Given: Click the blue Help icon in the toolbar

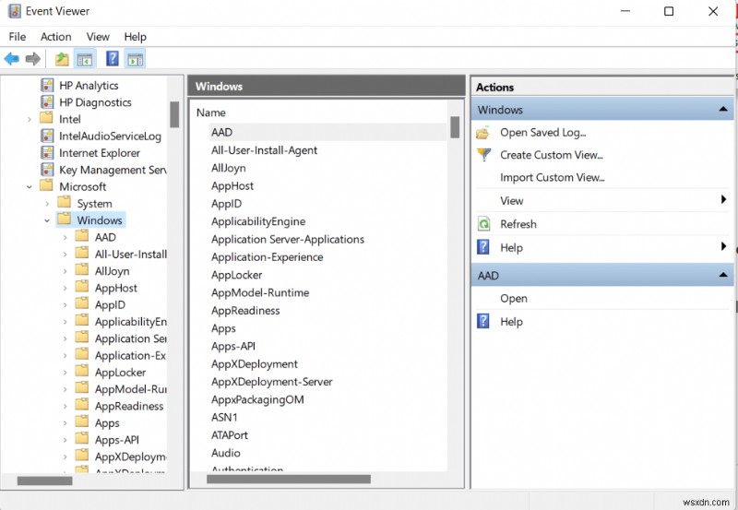Looking at the screenshot, I should pyautogui.click(x=113, y=59).
